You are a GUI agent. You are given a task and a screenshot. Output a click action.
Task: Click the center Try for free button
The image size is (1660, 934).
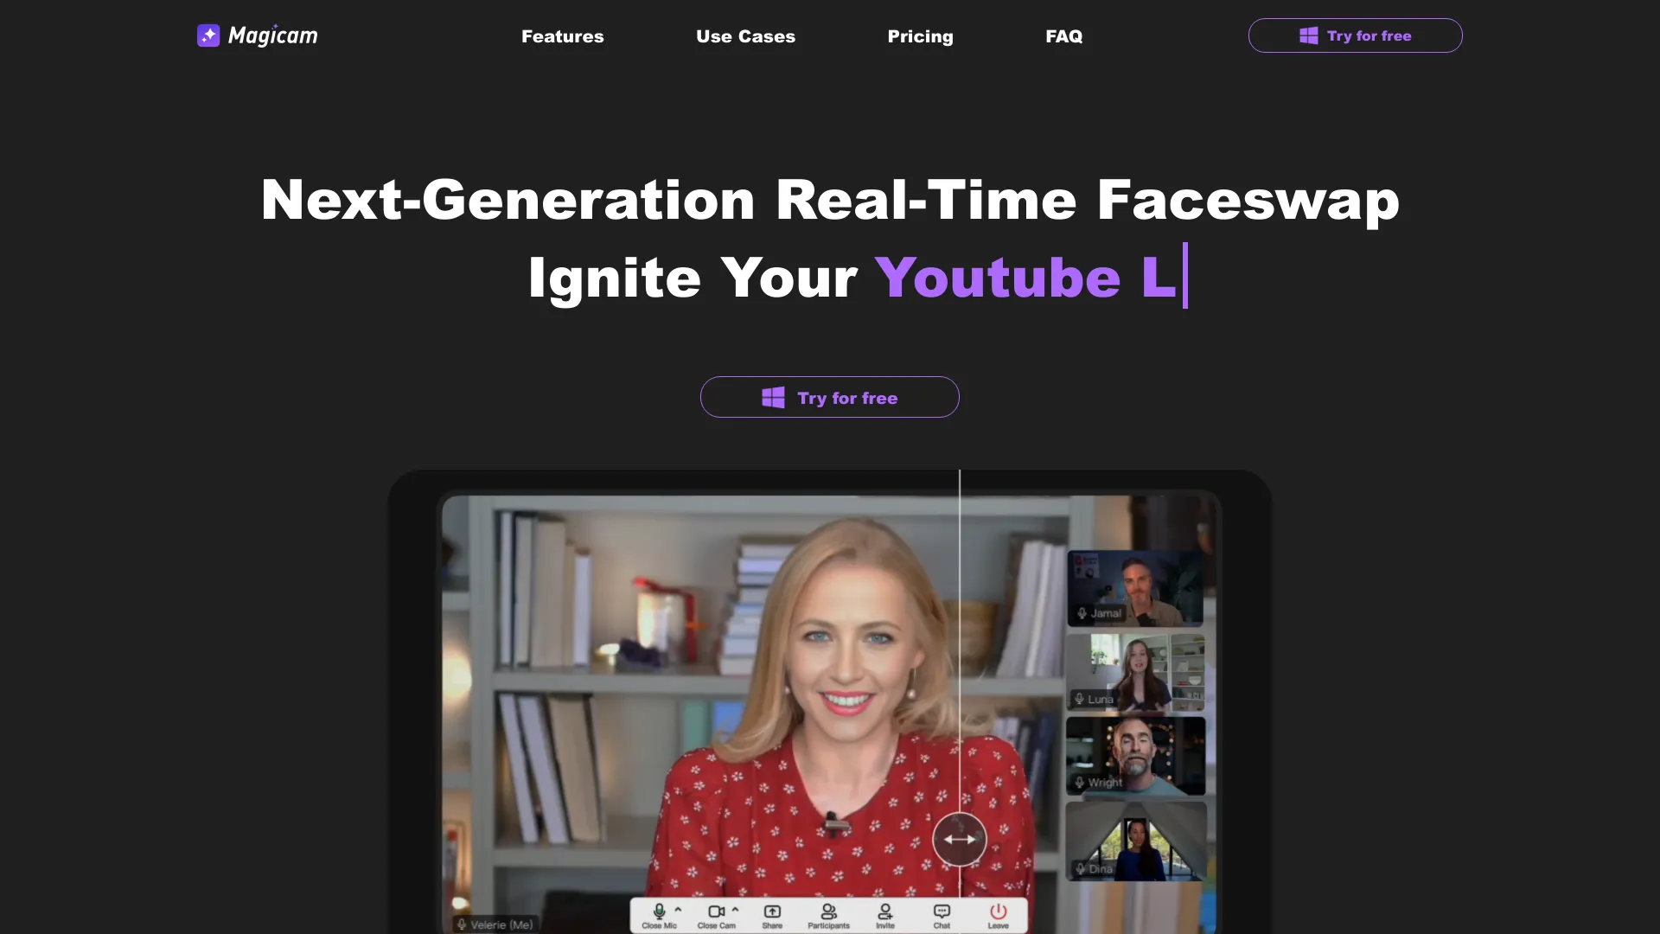(829, 397)
